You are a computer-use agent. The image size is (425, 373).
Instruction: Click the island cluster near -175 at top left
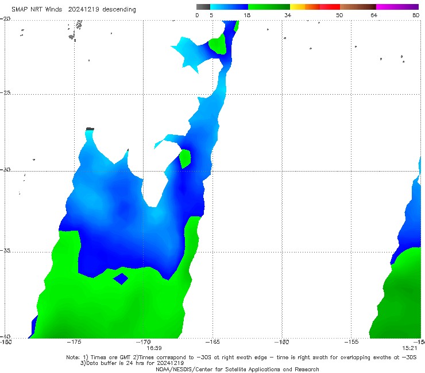(75, 30)
